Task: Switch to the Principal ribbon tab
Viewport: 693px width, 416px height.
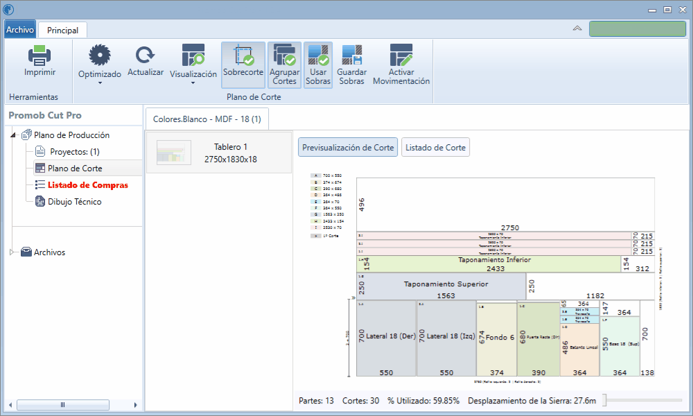Action: [63, 30]
